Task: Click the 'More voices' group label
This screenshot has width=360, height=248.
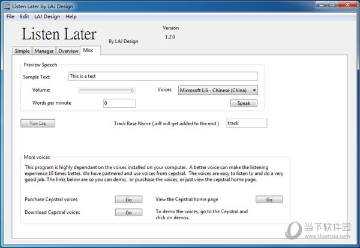Action: click(37, 157)
